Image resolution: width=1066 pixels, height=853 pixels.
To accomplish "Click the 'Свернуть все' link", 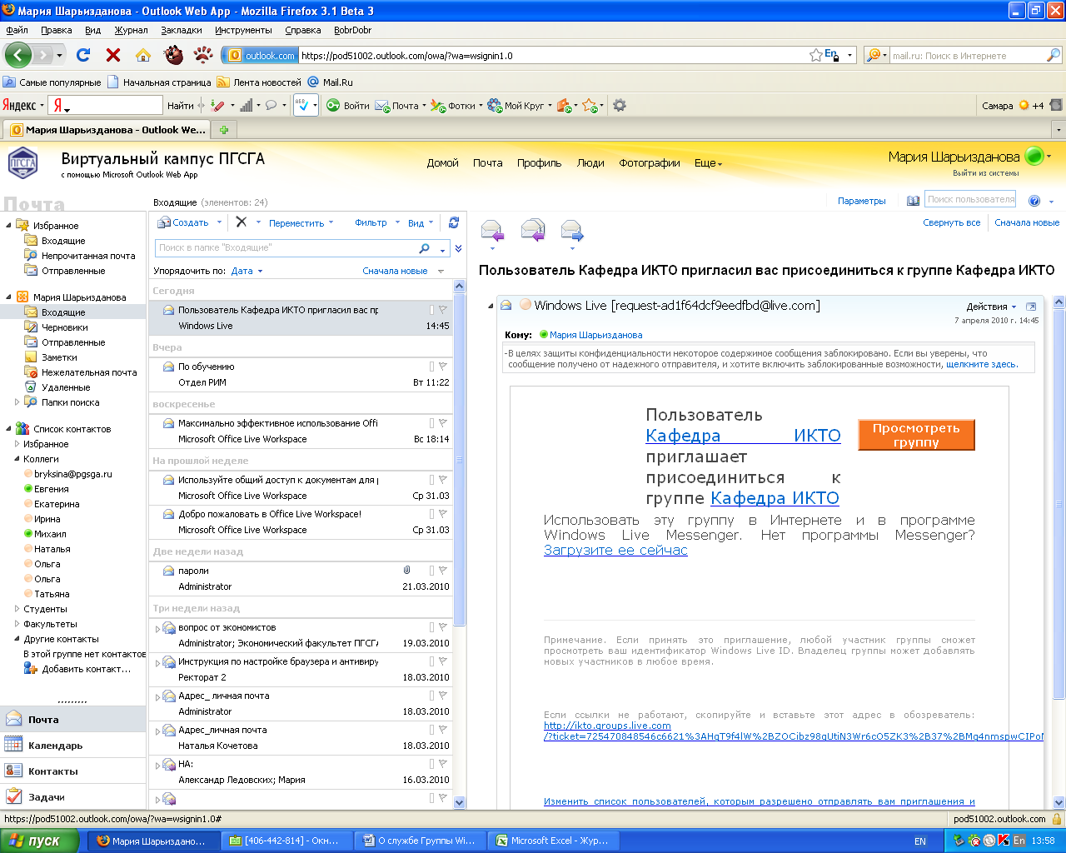I will (x=951, y=222).
